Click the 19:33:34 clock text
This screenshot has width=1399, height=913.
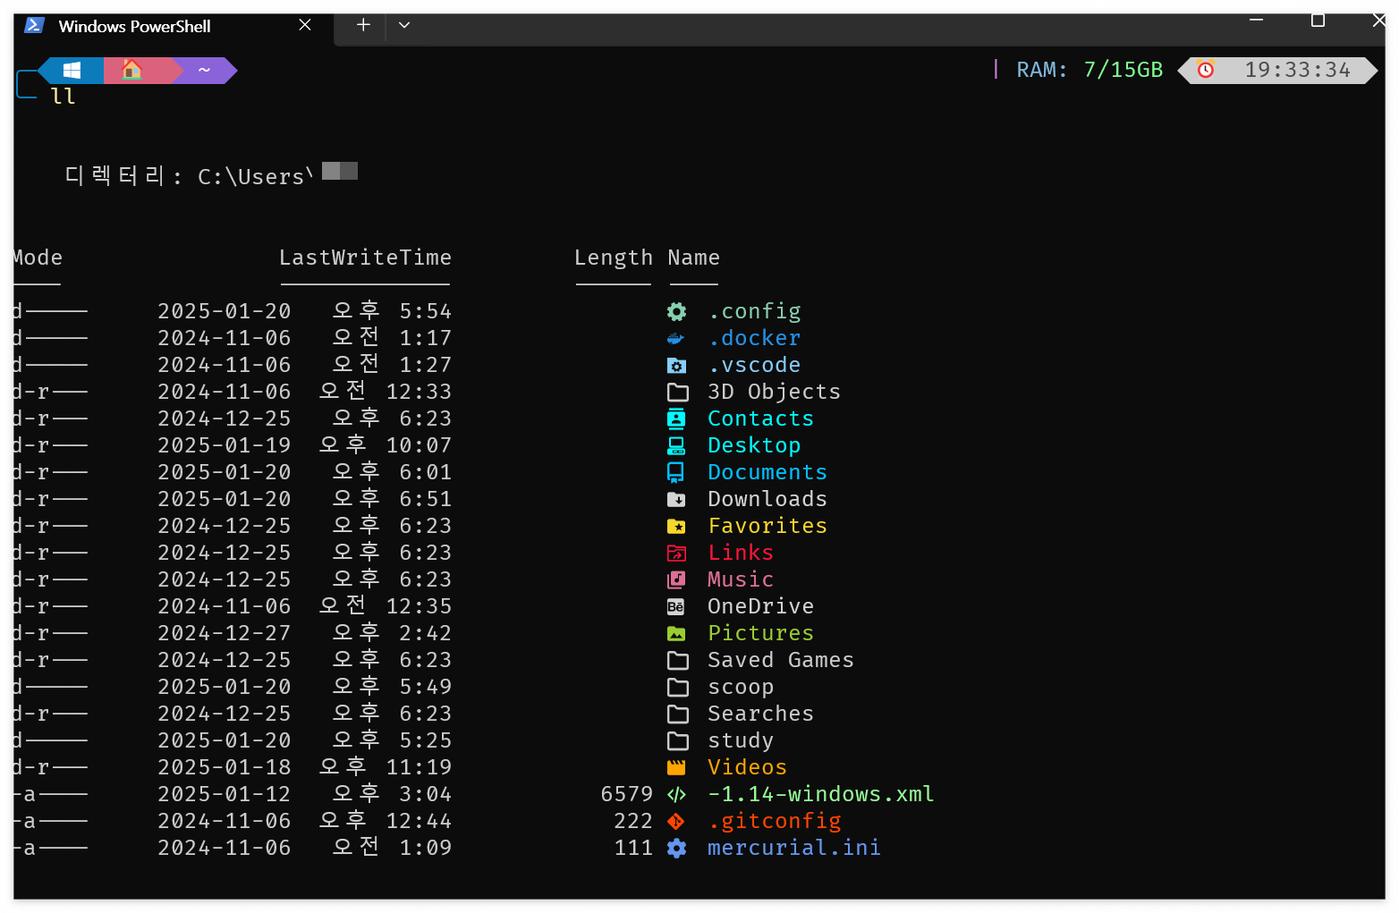[1297, 70]
